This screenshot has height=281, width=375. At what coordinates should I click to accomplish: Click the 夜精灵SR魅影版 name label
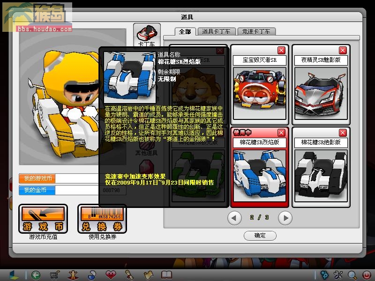click(x=321, y=60)
